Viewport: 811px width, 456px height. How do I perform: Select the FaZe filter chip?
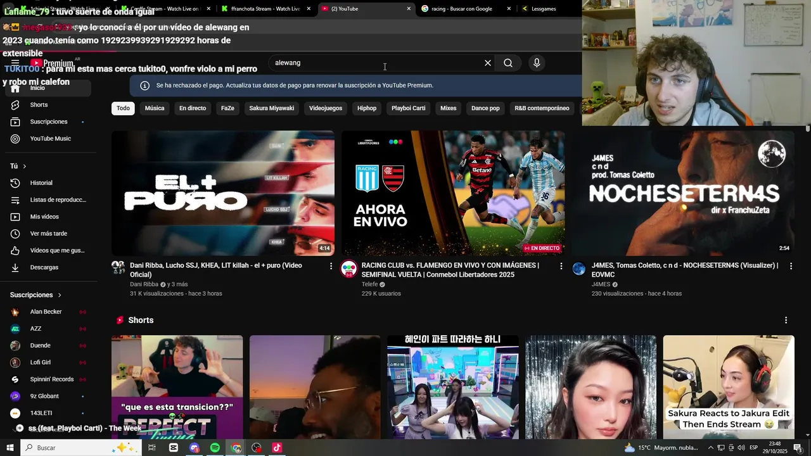227,108
